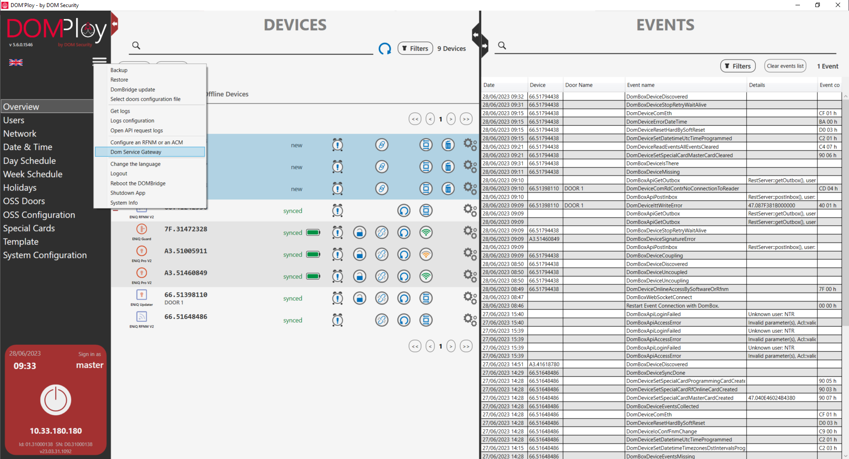This screenshot has width=849, height=459.
Task: Open Special Cards in the sidebar
Action: pyautogui.click(x=29, y=228)
